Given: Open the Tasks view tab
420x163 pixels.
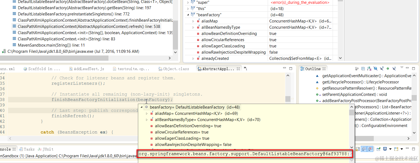Looking at the screenshot, I should [27, 149].
